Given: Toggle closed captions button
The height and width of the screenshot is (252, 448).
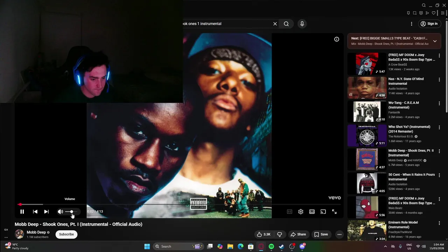Looking at the screenshot, I should point(289,211).
